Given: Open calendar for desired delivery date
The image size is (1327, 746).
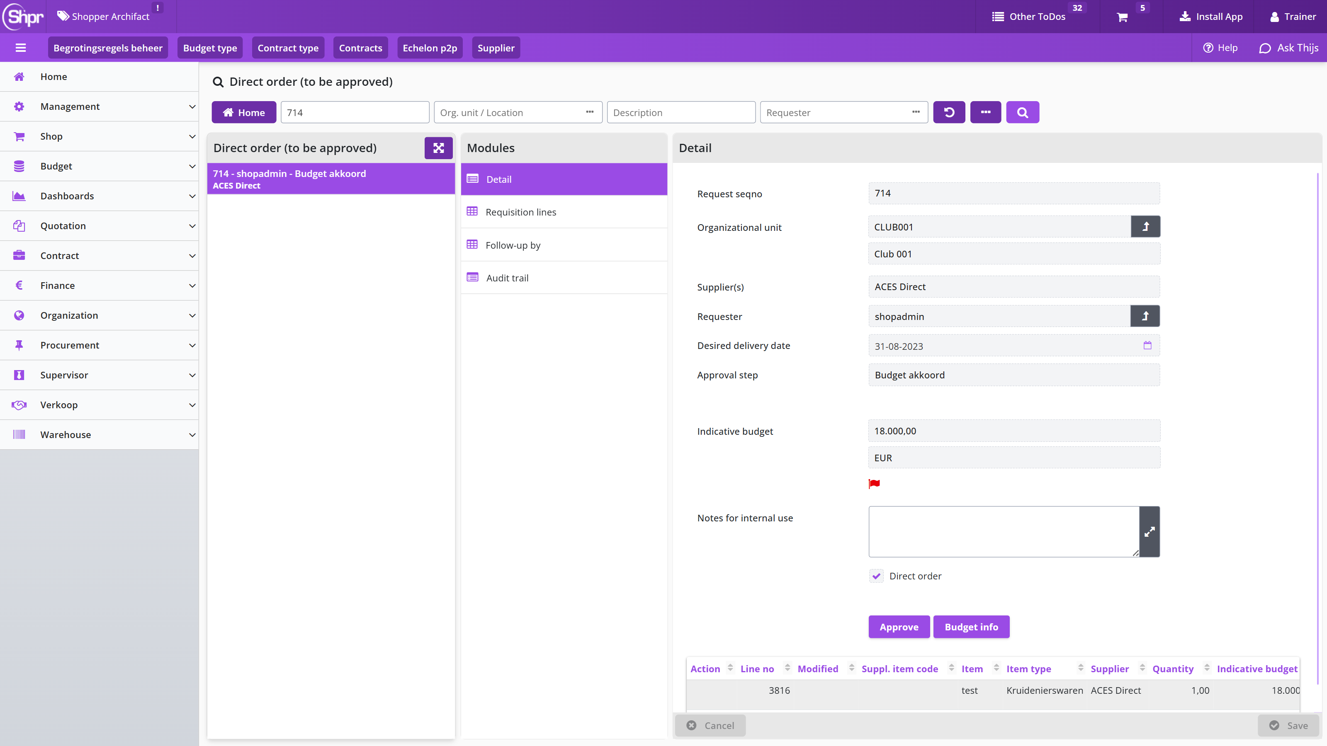Looking at the screenshot, I should pos(1147,346).
